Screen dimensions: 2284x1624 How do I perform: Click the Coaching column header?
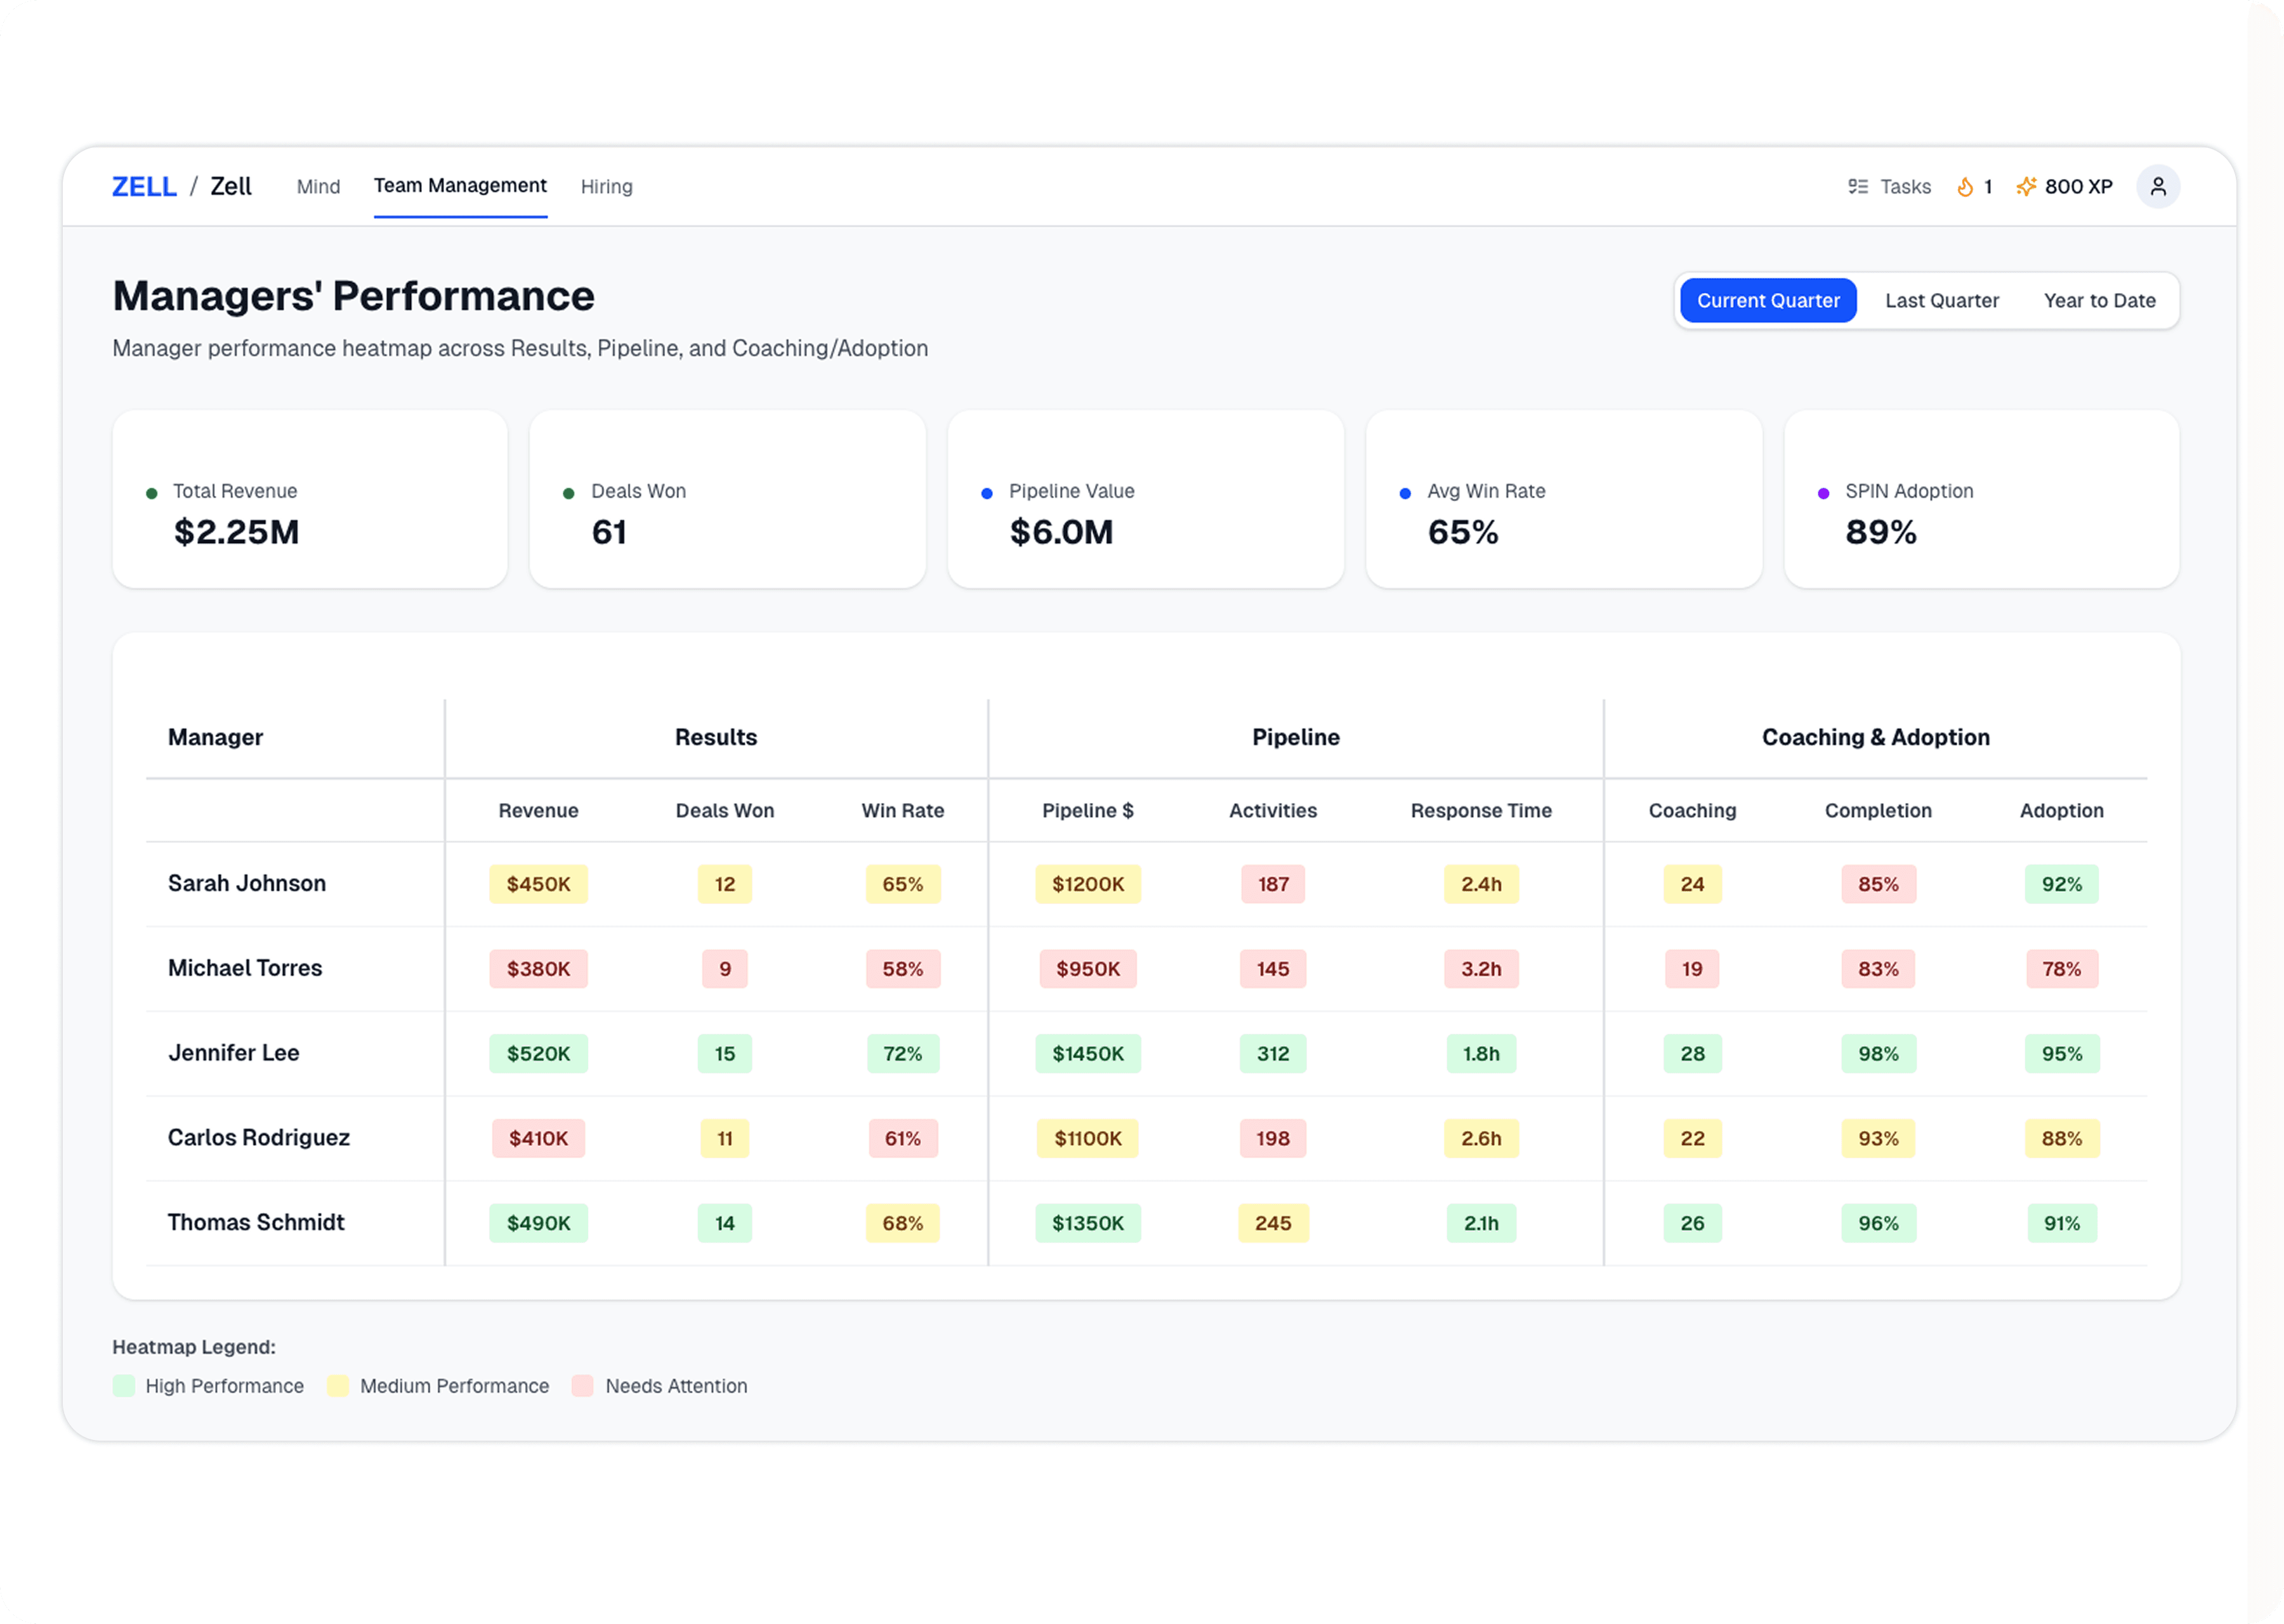tap(1692, 811)
